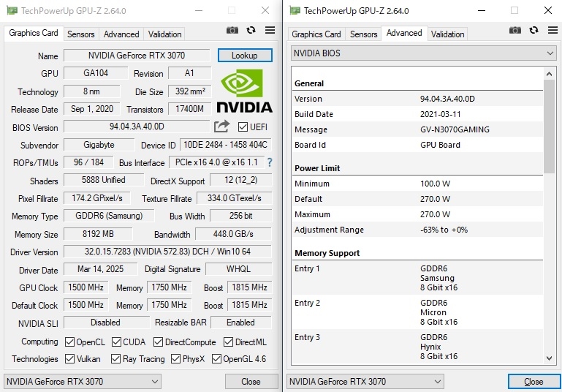
Task: Click the Subvendor Gigabyte field
Action: pyautogui.click(x=99, y=145)
